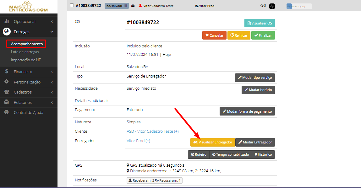Click Vitor Cadastro Teste name in header
The width and height of the screenshot is (361, 188).
(x=158, y=6)
